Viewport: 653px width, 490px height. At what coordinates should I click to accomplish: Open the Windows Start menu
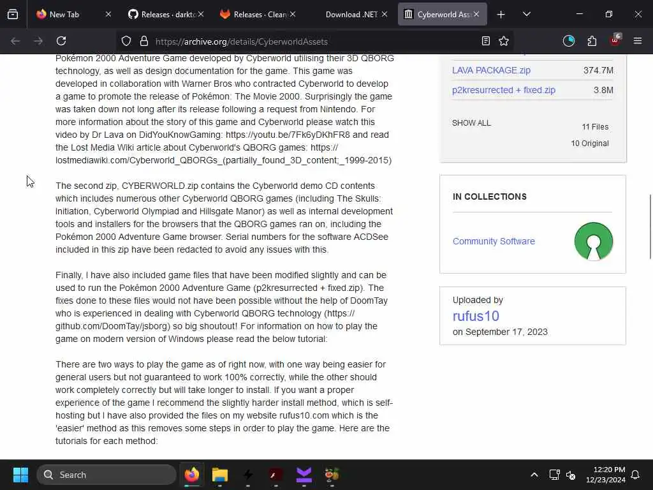pos(20,475)
